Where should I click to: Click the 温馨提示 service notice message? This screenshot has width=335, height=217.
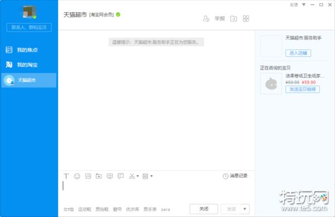pyautogui.click(x=156, y=42)
